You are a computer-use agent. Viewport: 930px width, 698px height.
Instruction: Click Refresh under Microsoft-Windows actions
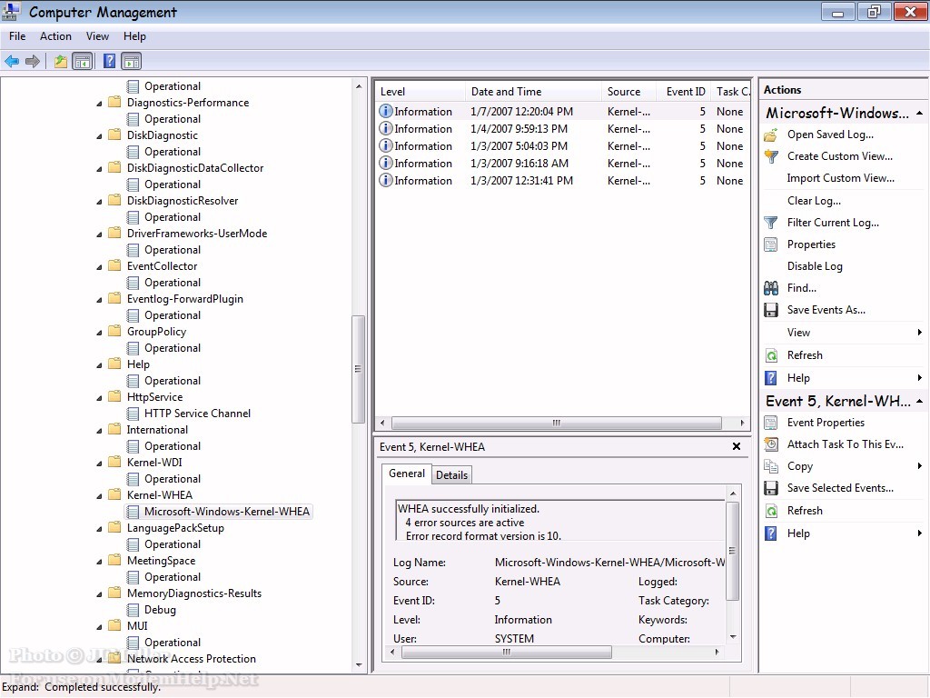(805, 355)
